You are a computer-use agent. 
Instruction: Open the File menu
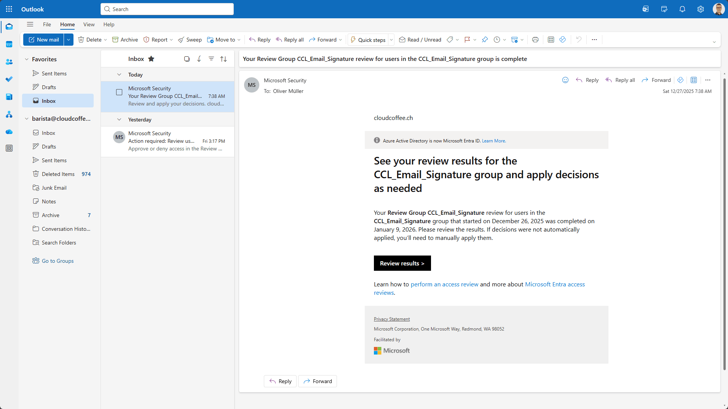47,24
